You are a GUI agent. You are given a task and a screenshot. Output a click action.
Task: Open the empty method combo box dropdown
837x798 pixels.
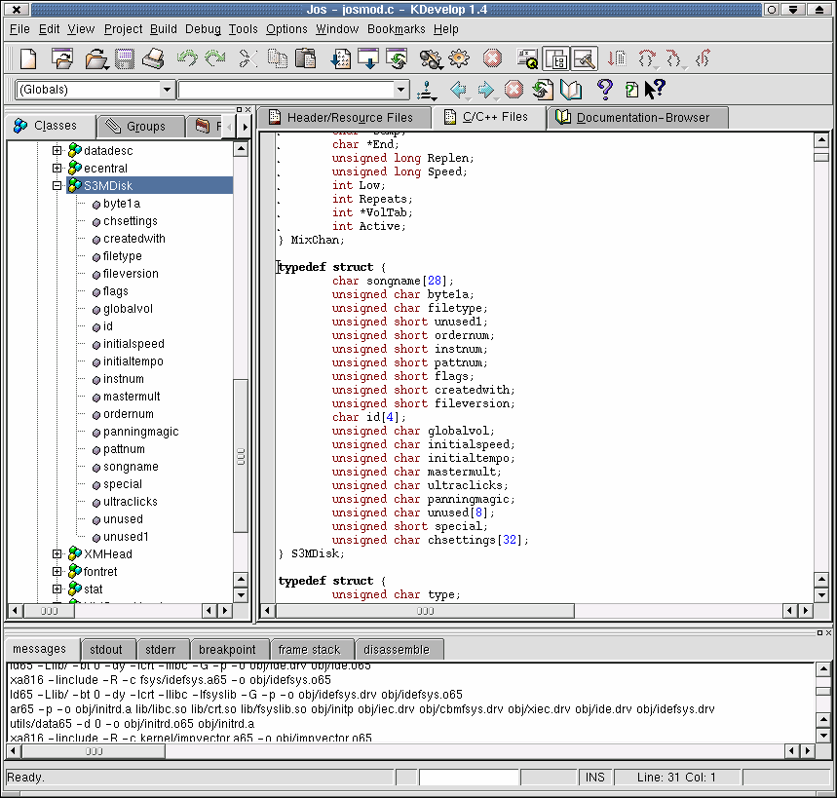[400, 90]
